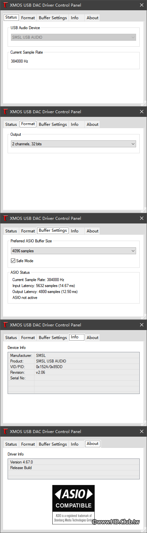Click the XMOS logo icon in Device Info window
147x533 pixels.
(x=5, y=325)
